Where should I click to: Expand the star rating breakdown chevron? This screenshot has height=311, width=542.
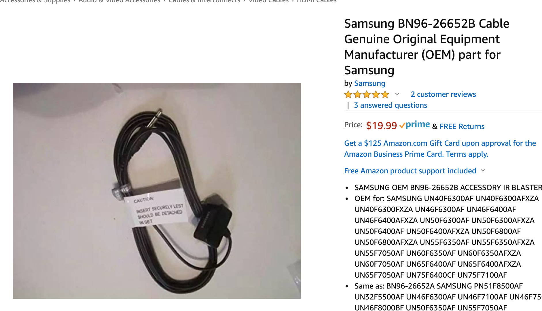pyautogui.click(x=397, y=94)
